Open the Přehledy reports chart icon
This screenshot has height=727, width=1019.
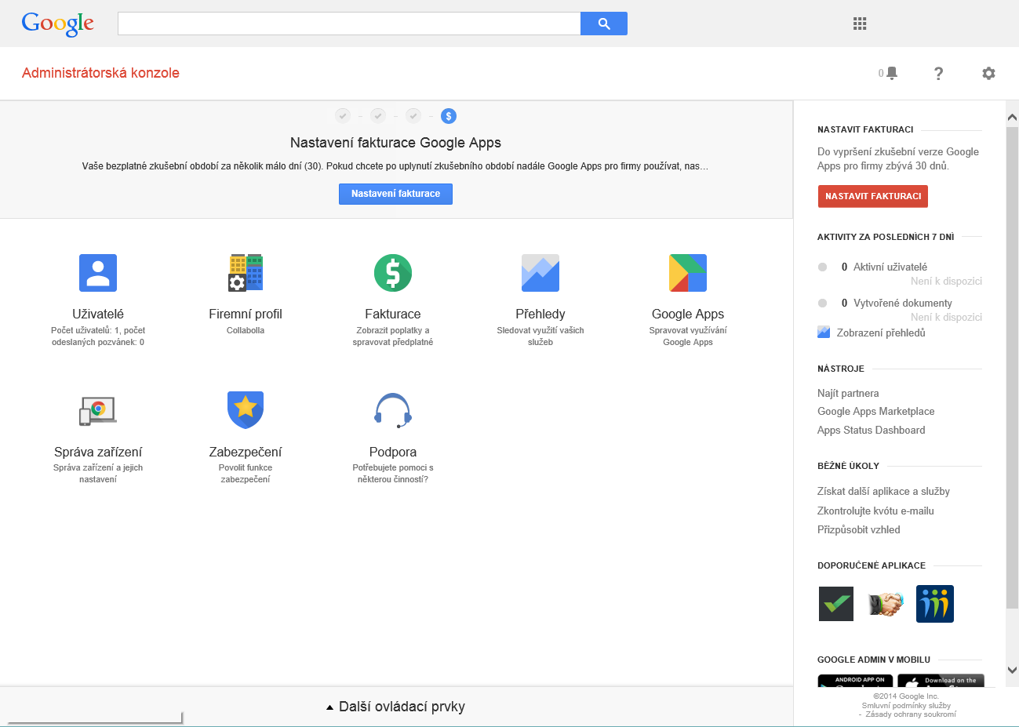tap(540, 273)
